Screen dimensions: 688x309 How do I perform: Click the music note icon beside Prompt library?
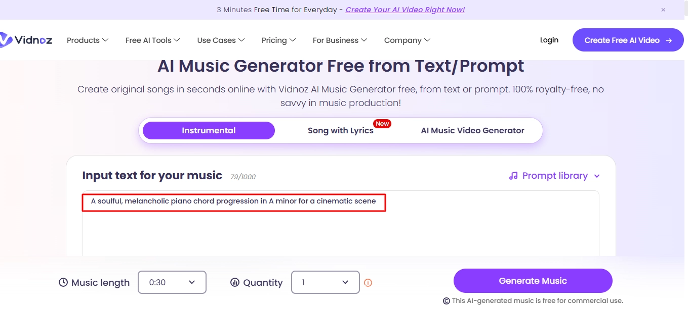click(513, 176)
